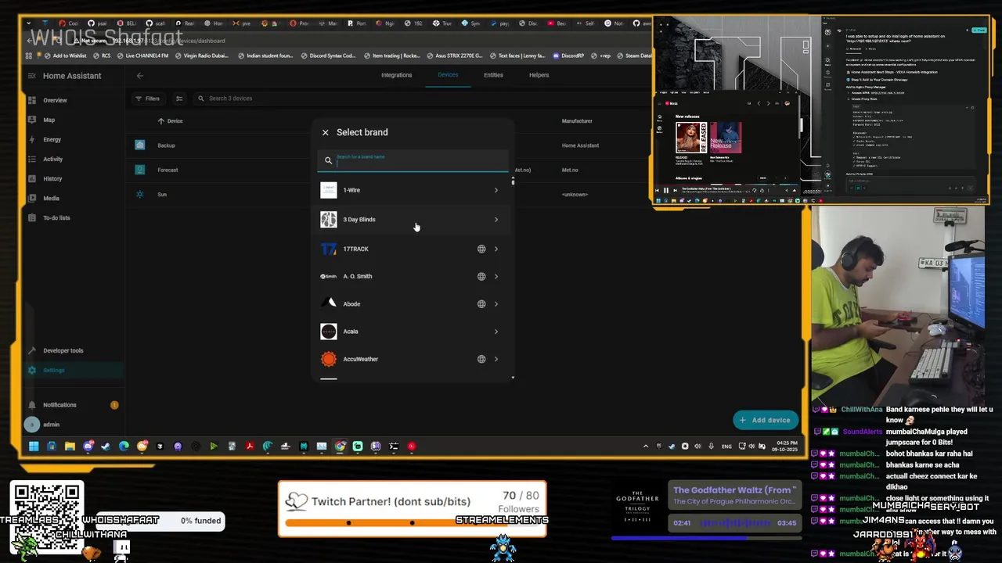The width and height of the screenshot is (1002, 563).
Task: Open the 1-Wire brand entry
Action: [x=413, y=190]
